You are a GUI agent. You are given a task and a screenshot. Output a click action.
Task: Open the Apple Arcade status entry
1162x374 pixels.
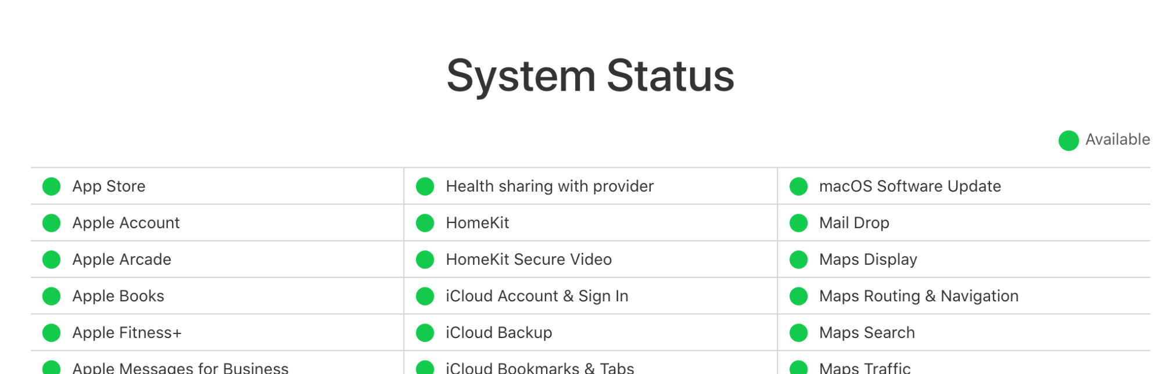click(121, 260)
